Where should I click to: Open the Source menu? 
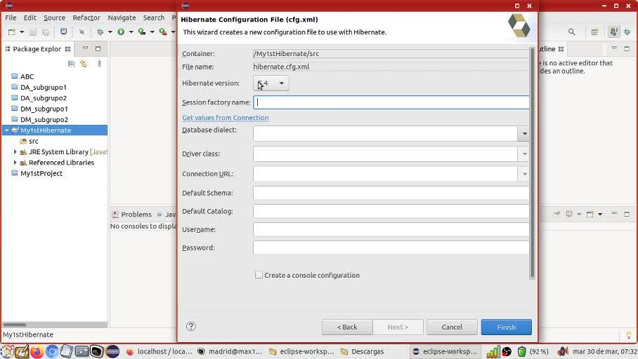pos(55,18)
